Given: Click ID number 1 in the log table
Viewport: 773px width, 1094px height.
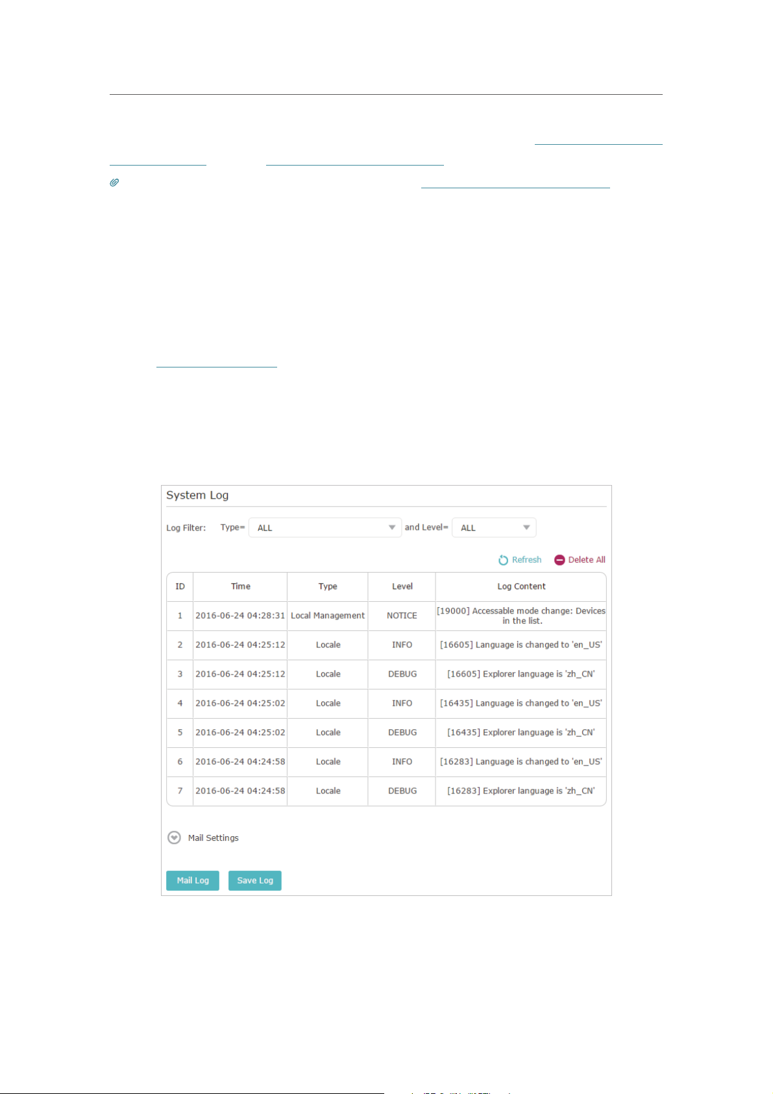Looking at the screenshot, I should 180,616.
